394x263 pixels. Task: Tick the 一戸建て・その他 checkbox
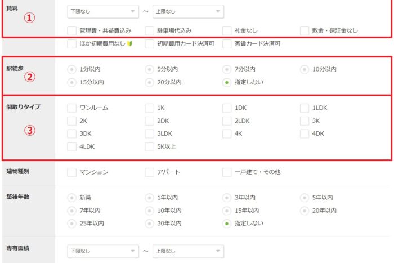coord(227,172)
